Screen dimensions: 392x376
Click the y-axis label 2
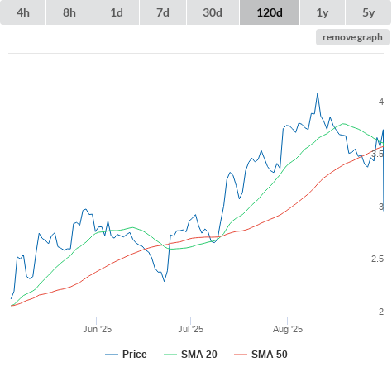tap(381, 312)
